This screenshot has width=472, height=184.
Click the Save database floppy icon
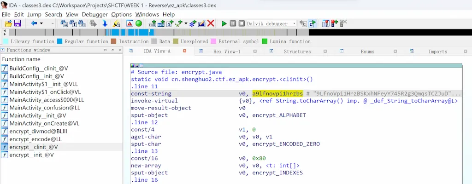coord(18,23)
